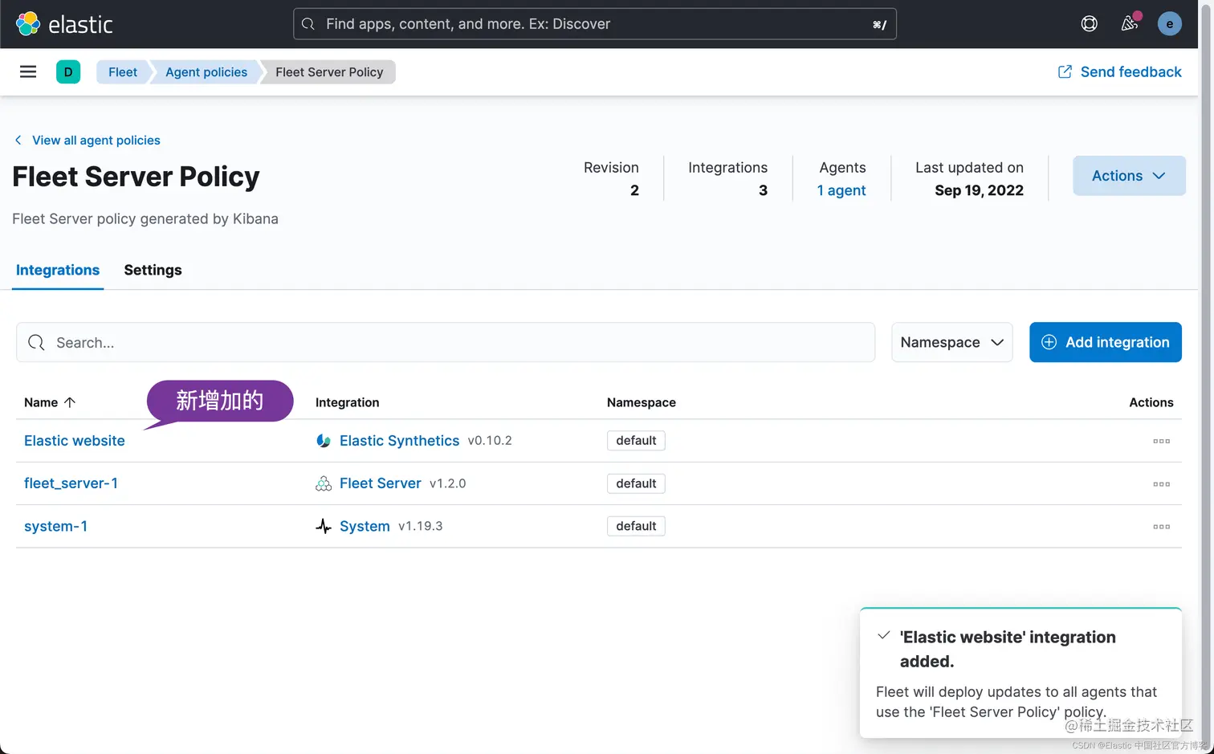Click default namespace badge in system-1 row
This screenshot has width=1214, height=754.
[x=636, y=526]
